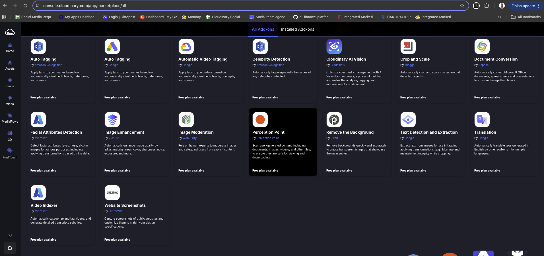Click the Cloudinary AI Vision icon
544x256 pixels.
334,46
